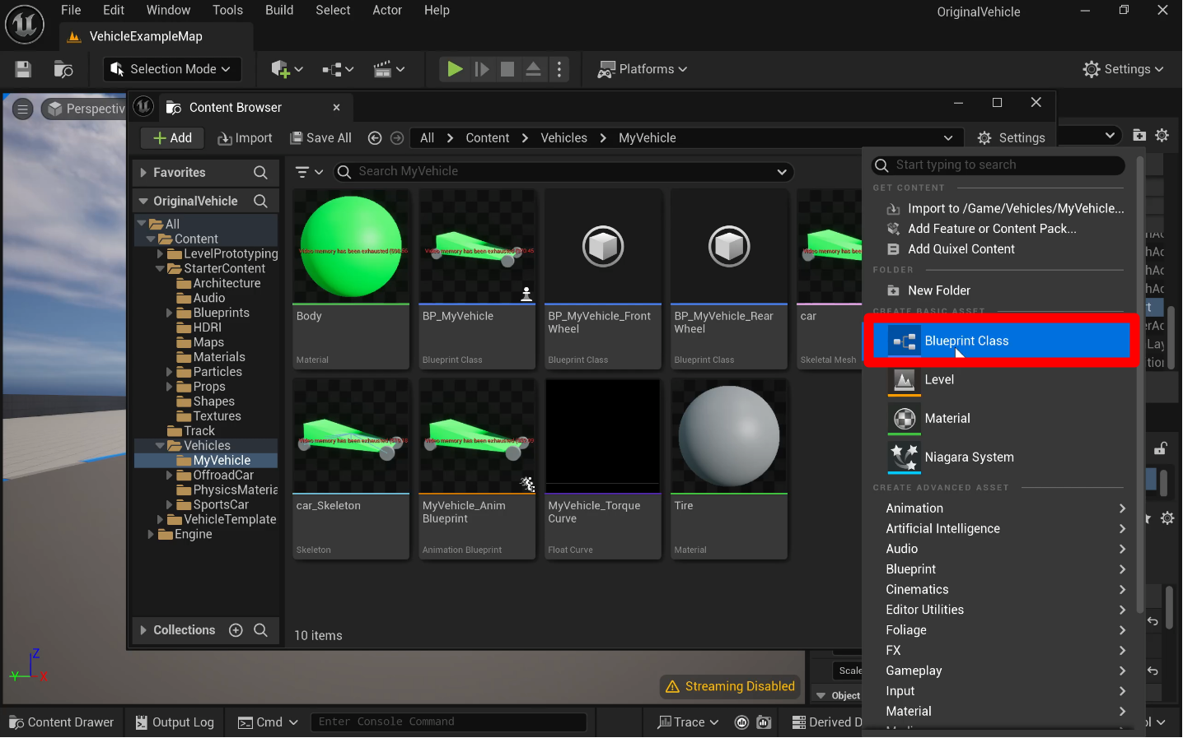The width and height of the screenshot is (1183, 738).
Task: Open the Content Browser icon beside save
Action: tap(63, 69)
